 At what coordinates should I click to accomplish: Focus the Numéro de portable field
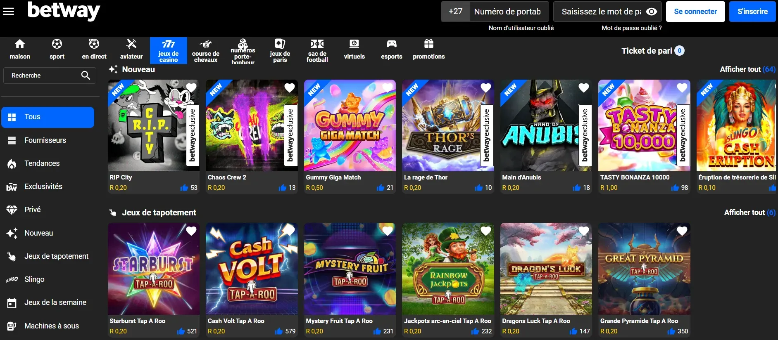(x=509, y=12)
